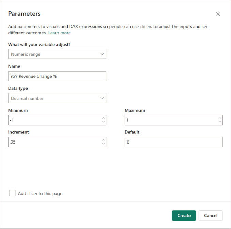Screen dimensions: 231x229
Task: Increase Minimum using the up arrow
Action: pos(103,118)
